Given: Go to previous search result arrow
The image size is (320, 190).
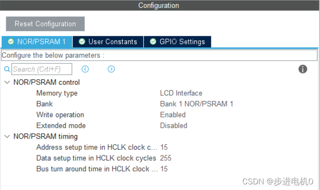Looking at the screenshot, I should (x=85, y=69).
